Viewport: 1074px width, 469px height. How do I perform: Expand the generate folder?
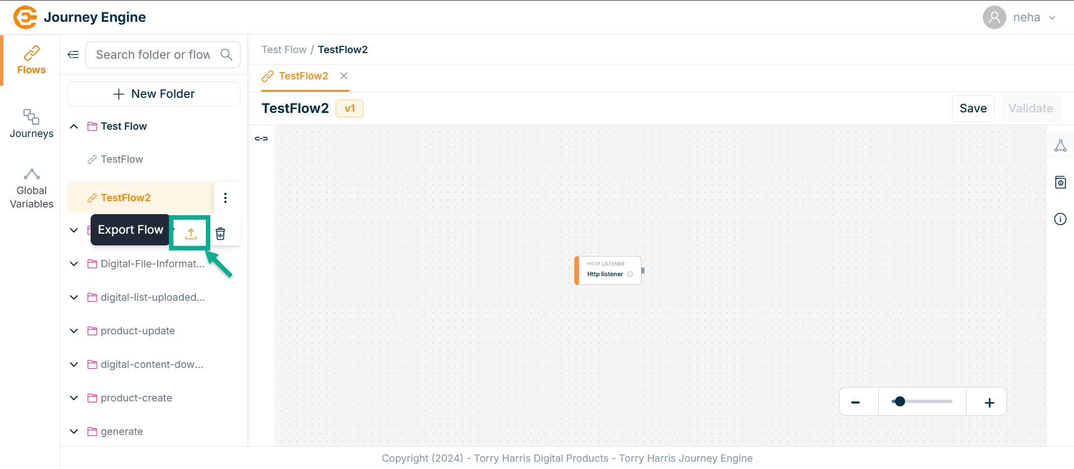click(x=74, y=432)
